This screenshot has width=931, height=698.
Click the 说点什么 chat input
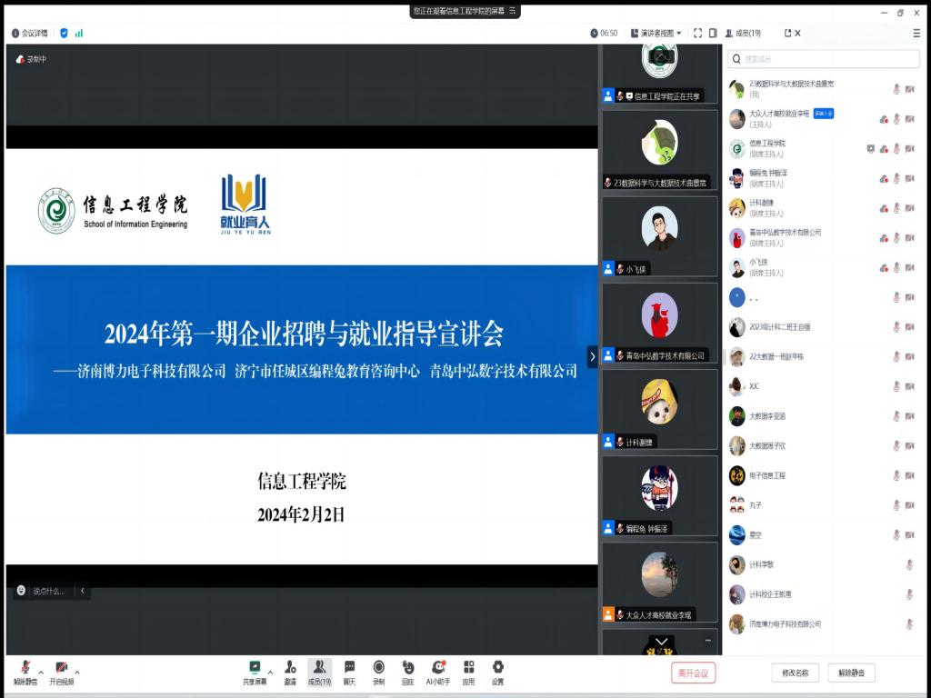pyautogui.click(x=48, y=591)
